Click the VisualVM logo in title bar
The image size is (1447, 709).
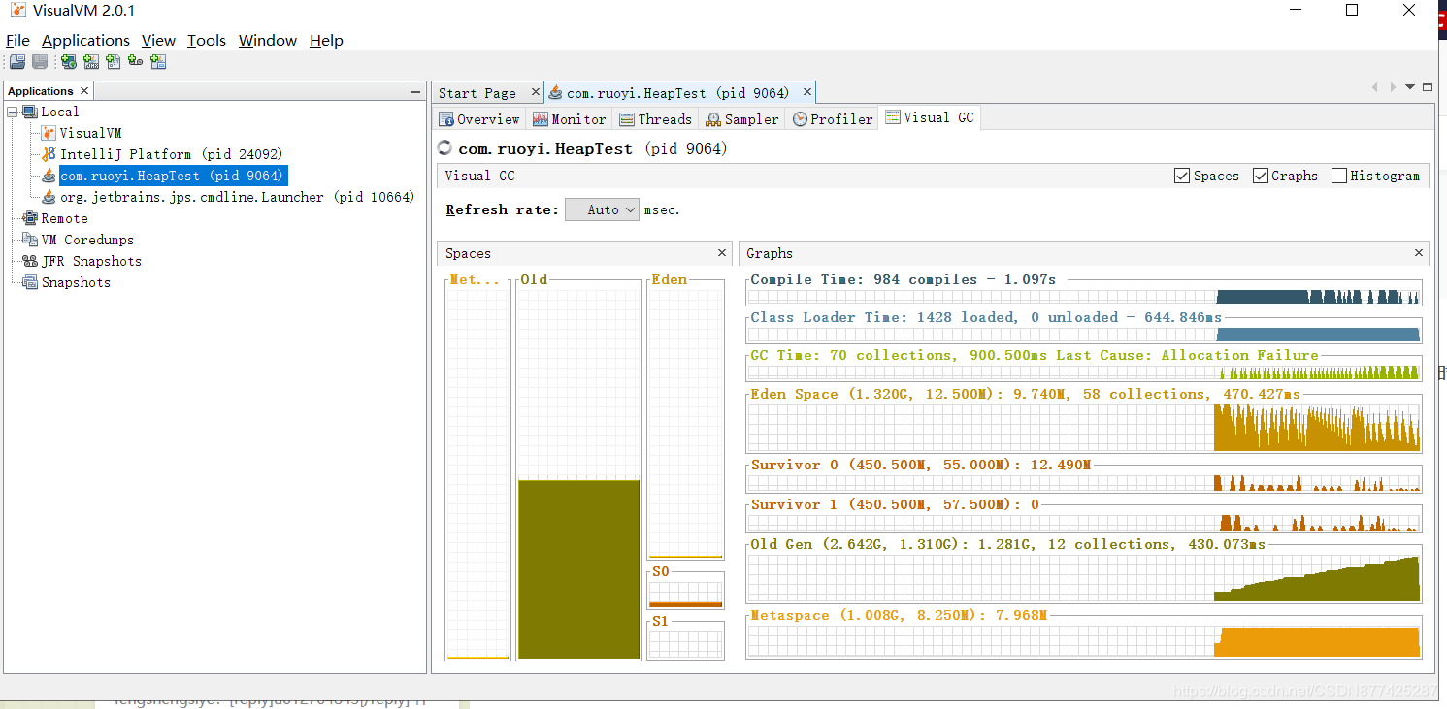point(17,11)
